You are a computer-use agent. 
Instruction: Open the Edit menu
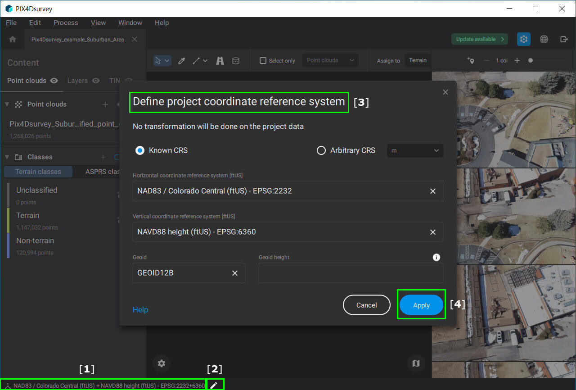(35, 23)
